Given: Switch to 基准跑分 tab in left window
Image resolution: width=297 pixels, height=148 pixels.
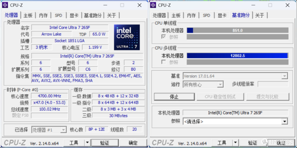Looking at the screenshot, I should click(93, 15).
